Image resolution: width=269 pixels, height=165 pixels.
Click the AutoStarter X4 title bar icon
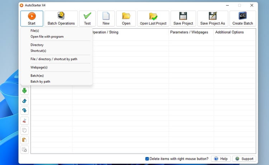[22, 5]
